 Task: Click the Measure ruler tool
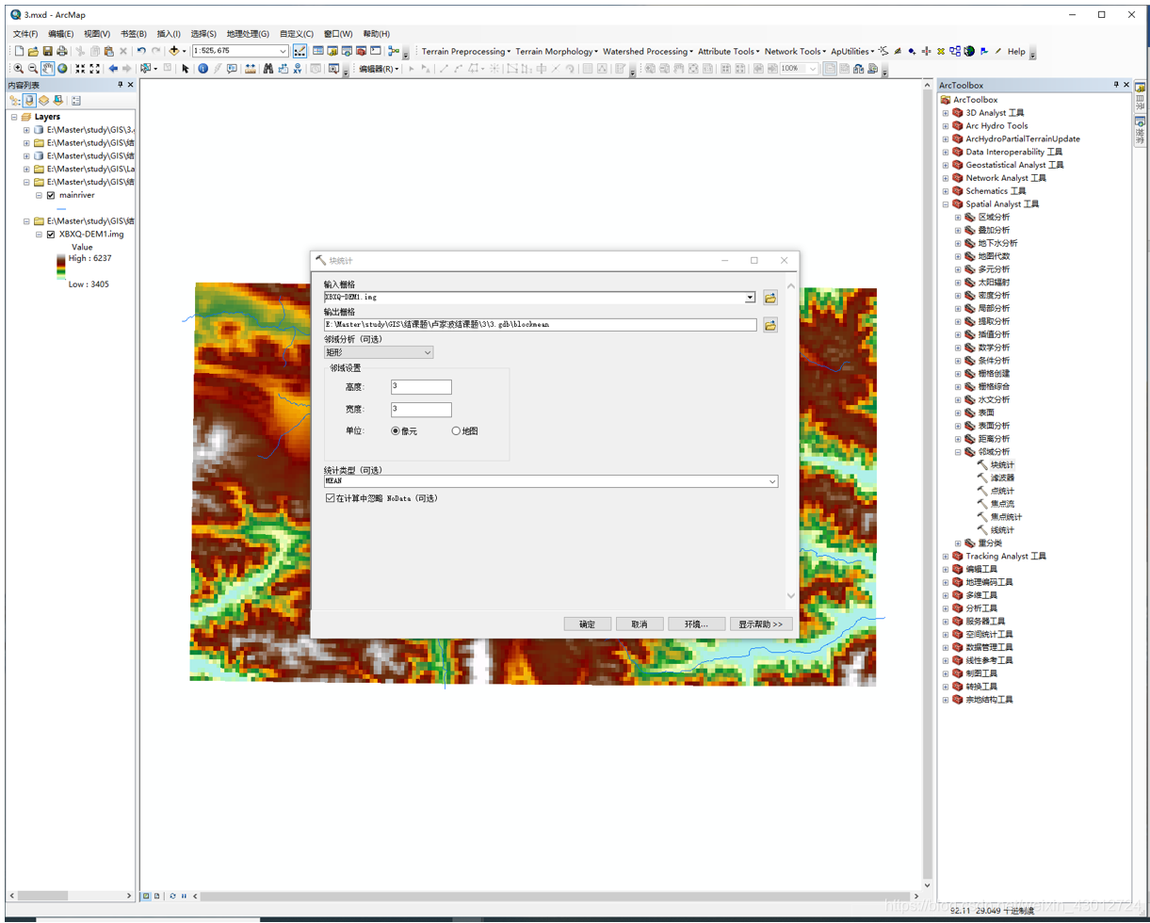(x=250, y=69)
